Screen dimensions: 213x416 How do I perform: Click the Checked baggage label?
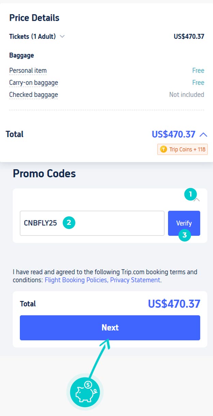click(x=33, y=95)
